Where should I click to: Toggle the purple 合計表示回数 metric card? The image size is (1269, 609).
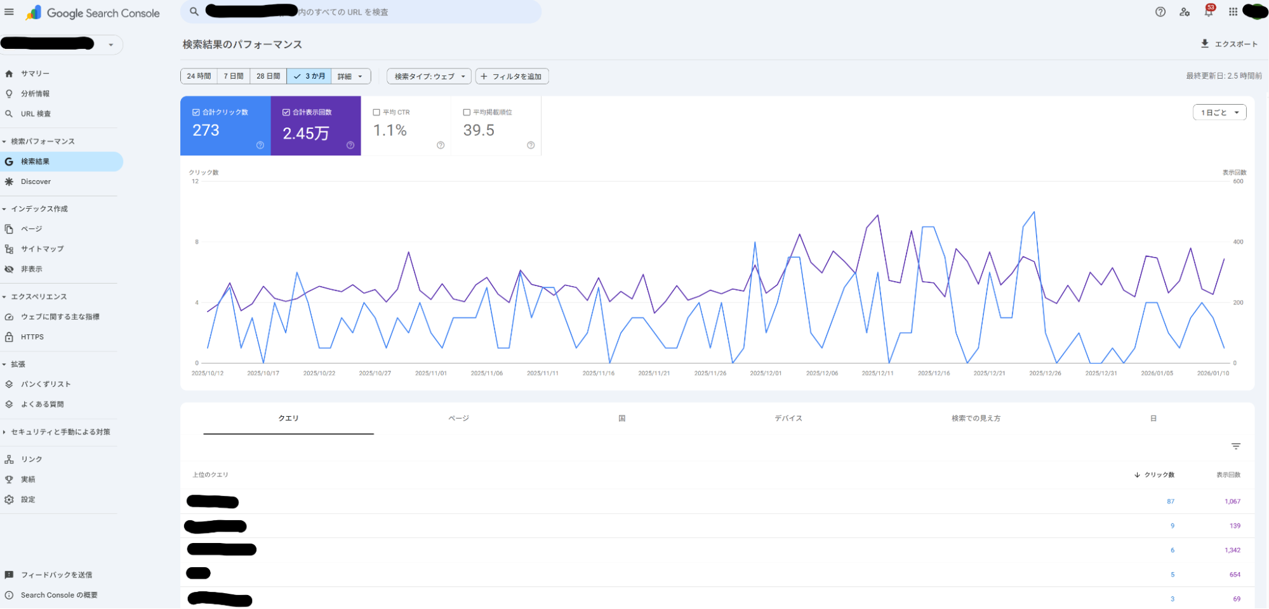(x=316, y=126)
